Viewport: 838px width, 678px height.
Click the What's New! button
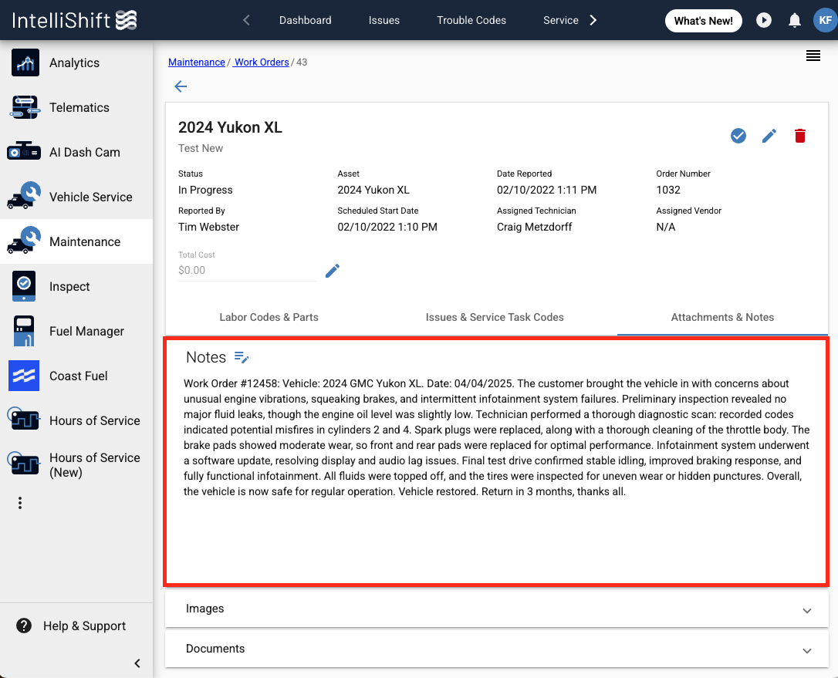pyautogui.click(x=703, y=21)
